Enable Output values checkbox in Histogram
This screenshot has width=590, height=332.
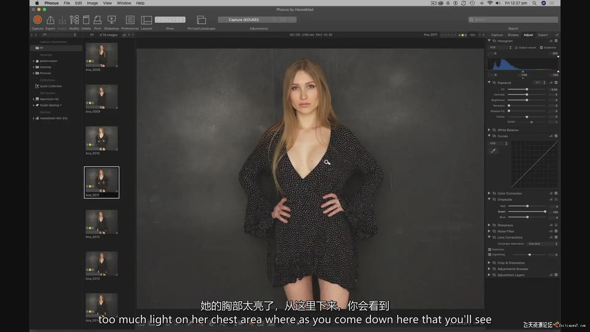[x=516, y=48]
